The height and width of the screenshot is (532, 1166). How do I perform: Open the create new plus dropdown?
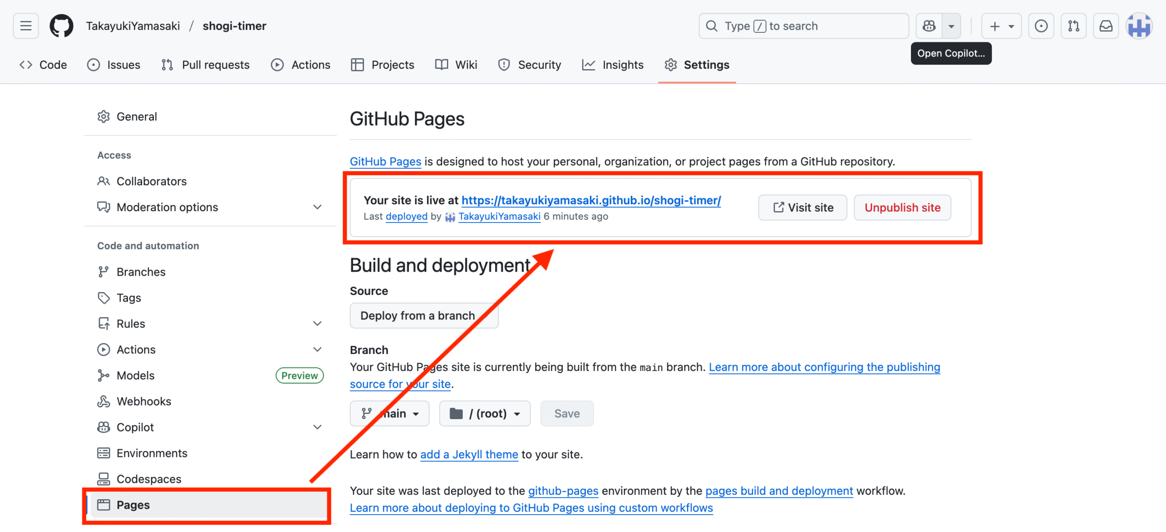pos(1001,26)
